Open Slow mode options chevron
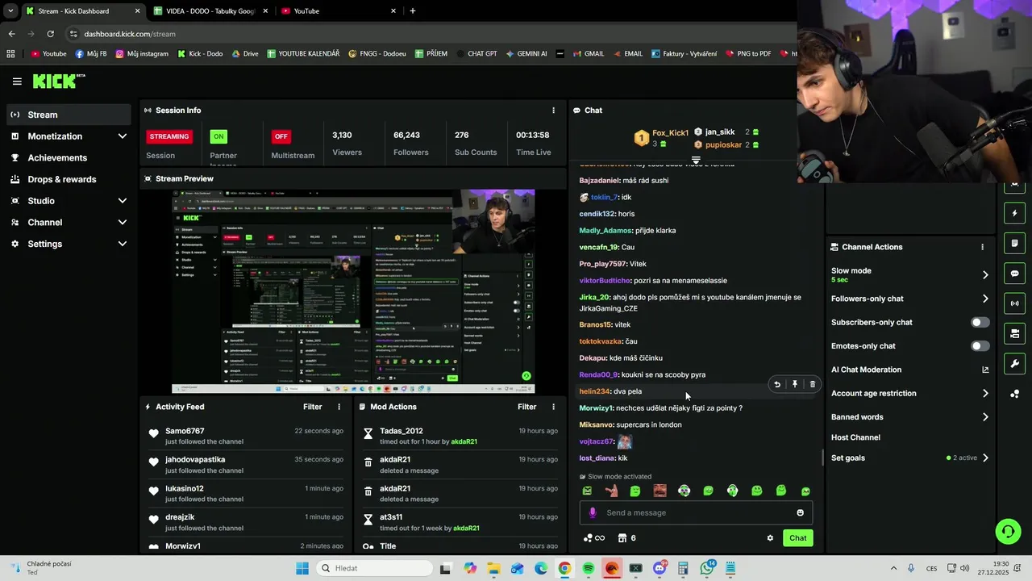1032x581 pixels. click(x=985, y=275)
